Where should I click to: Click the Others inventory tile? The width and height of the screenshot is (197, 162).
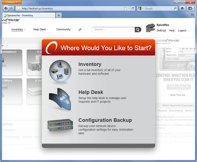point(12,91)
